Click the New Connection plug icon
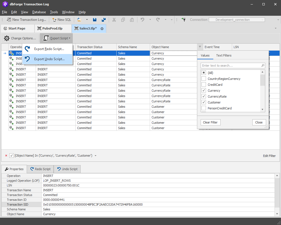This screenshot has width=281, height=225. [x=183, y=20]
